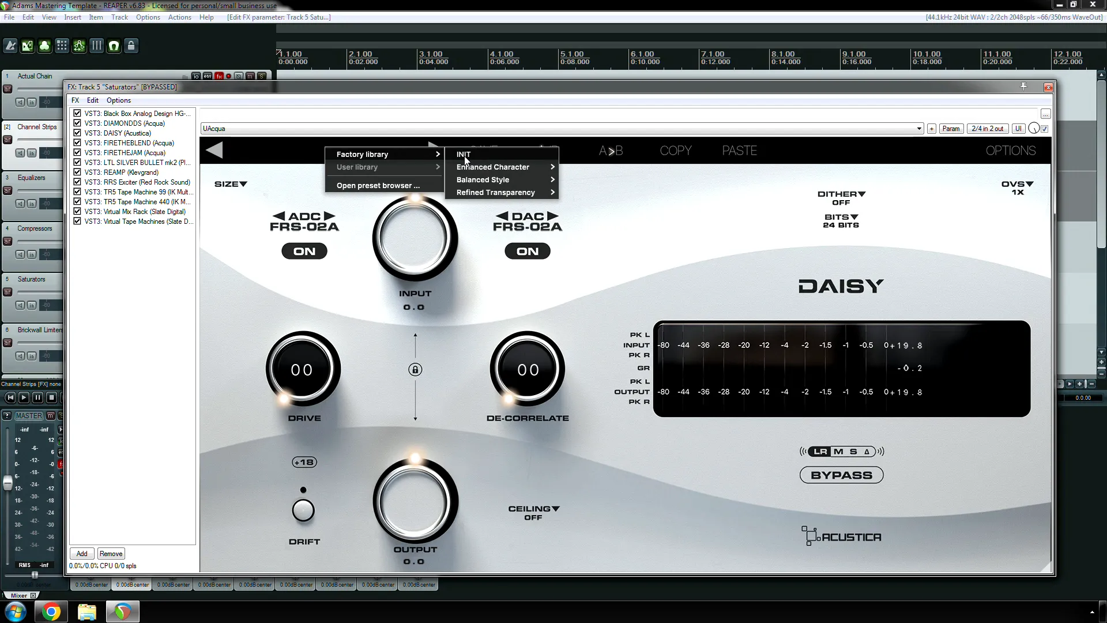Click DAC next model right arrow

coord(553,216)
